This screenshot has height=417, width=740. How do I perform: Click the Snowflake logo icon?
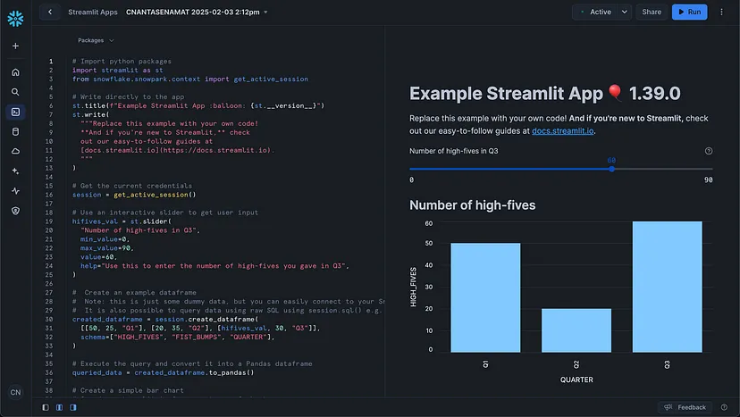coord(15,19)
